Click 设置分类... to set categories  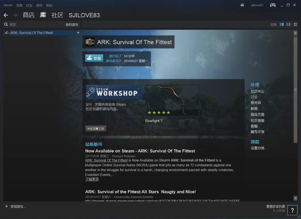tap(259, 148)
